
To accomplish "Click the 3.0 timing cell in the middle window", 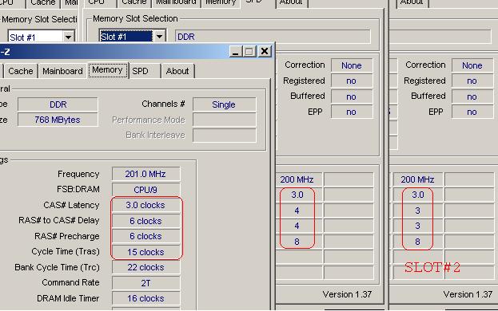I will [x=299, y=195].
